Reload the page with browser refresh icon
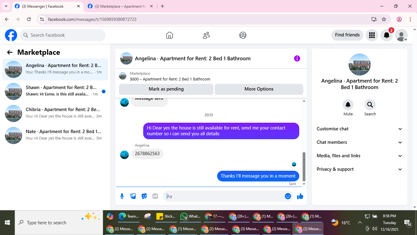This screenshot has width=417, height=235. click(29, 19)
